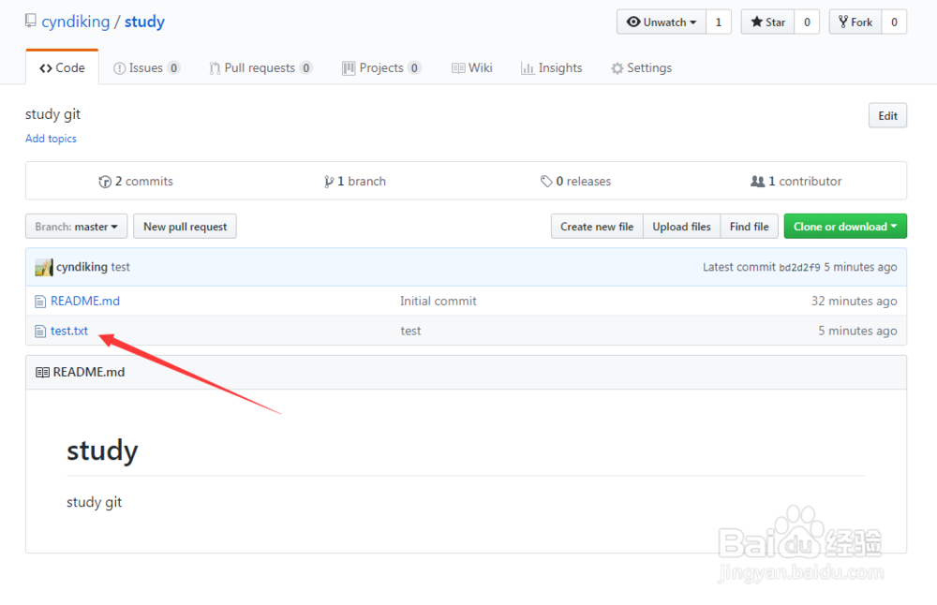Switch to the Code tab

[x=62, y=67]
